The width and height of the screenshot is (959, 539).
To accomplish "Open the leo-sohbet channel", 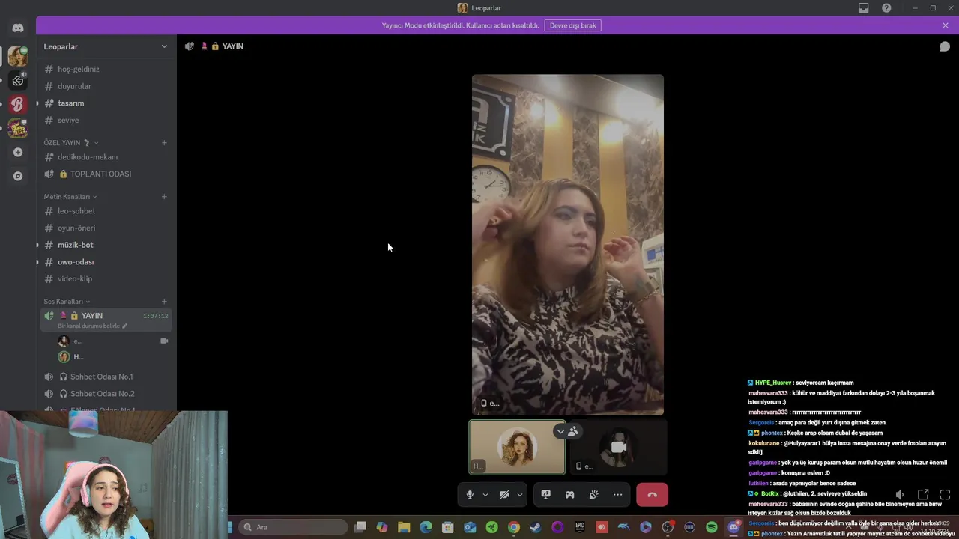I will [106, 211].
